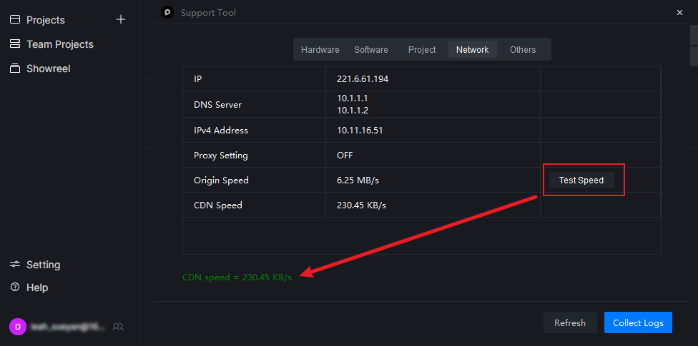The height and width of the screenshot is (346, 698).
Task: Switch to the Software tab
Action: coord(370,50)
